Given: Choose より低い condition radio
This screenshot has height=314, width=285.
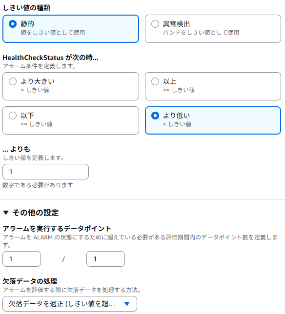Looking at the screenshot, I should click(155, 116).
